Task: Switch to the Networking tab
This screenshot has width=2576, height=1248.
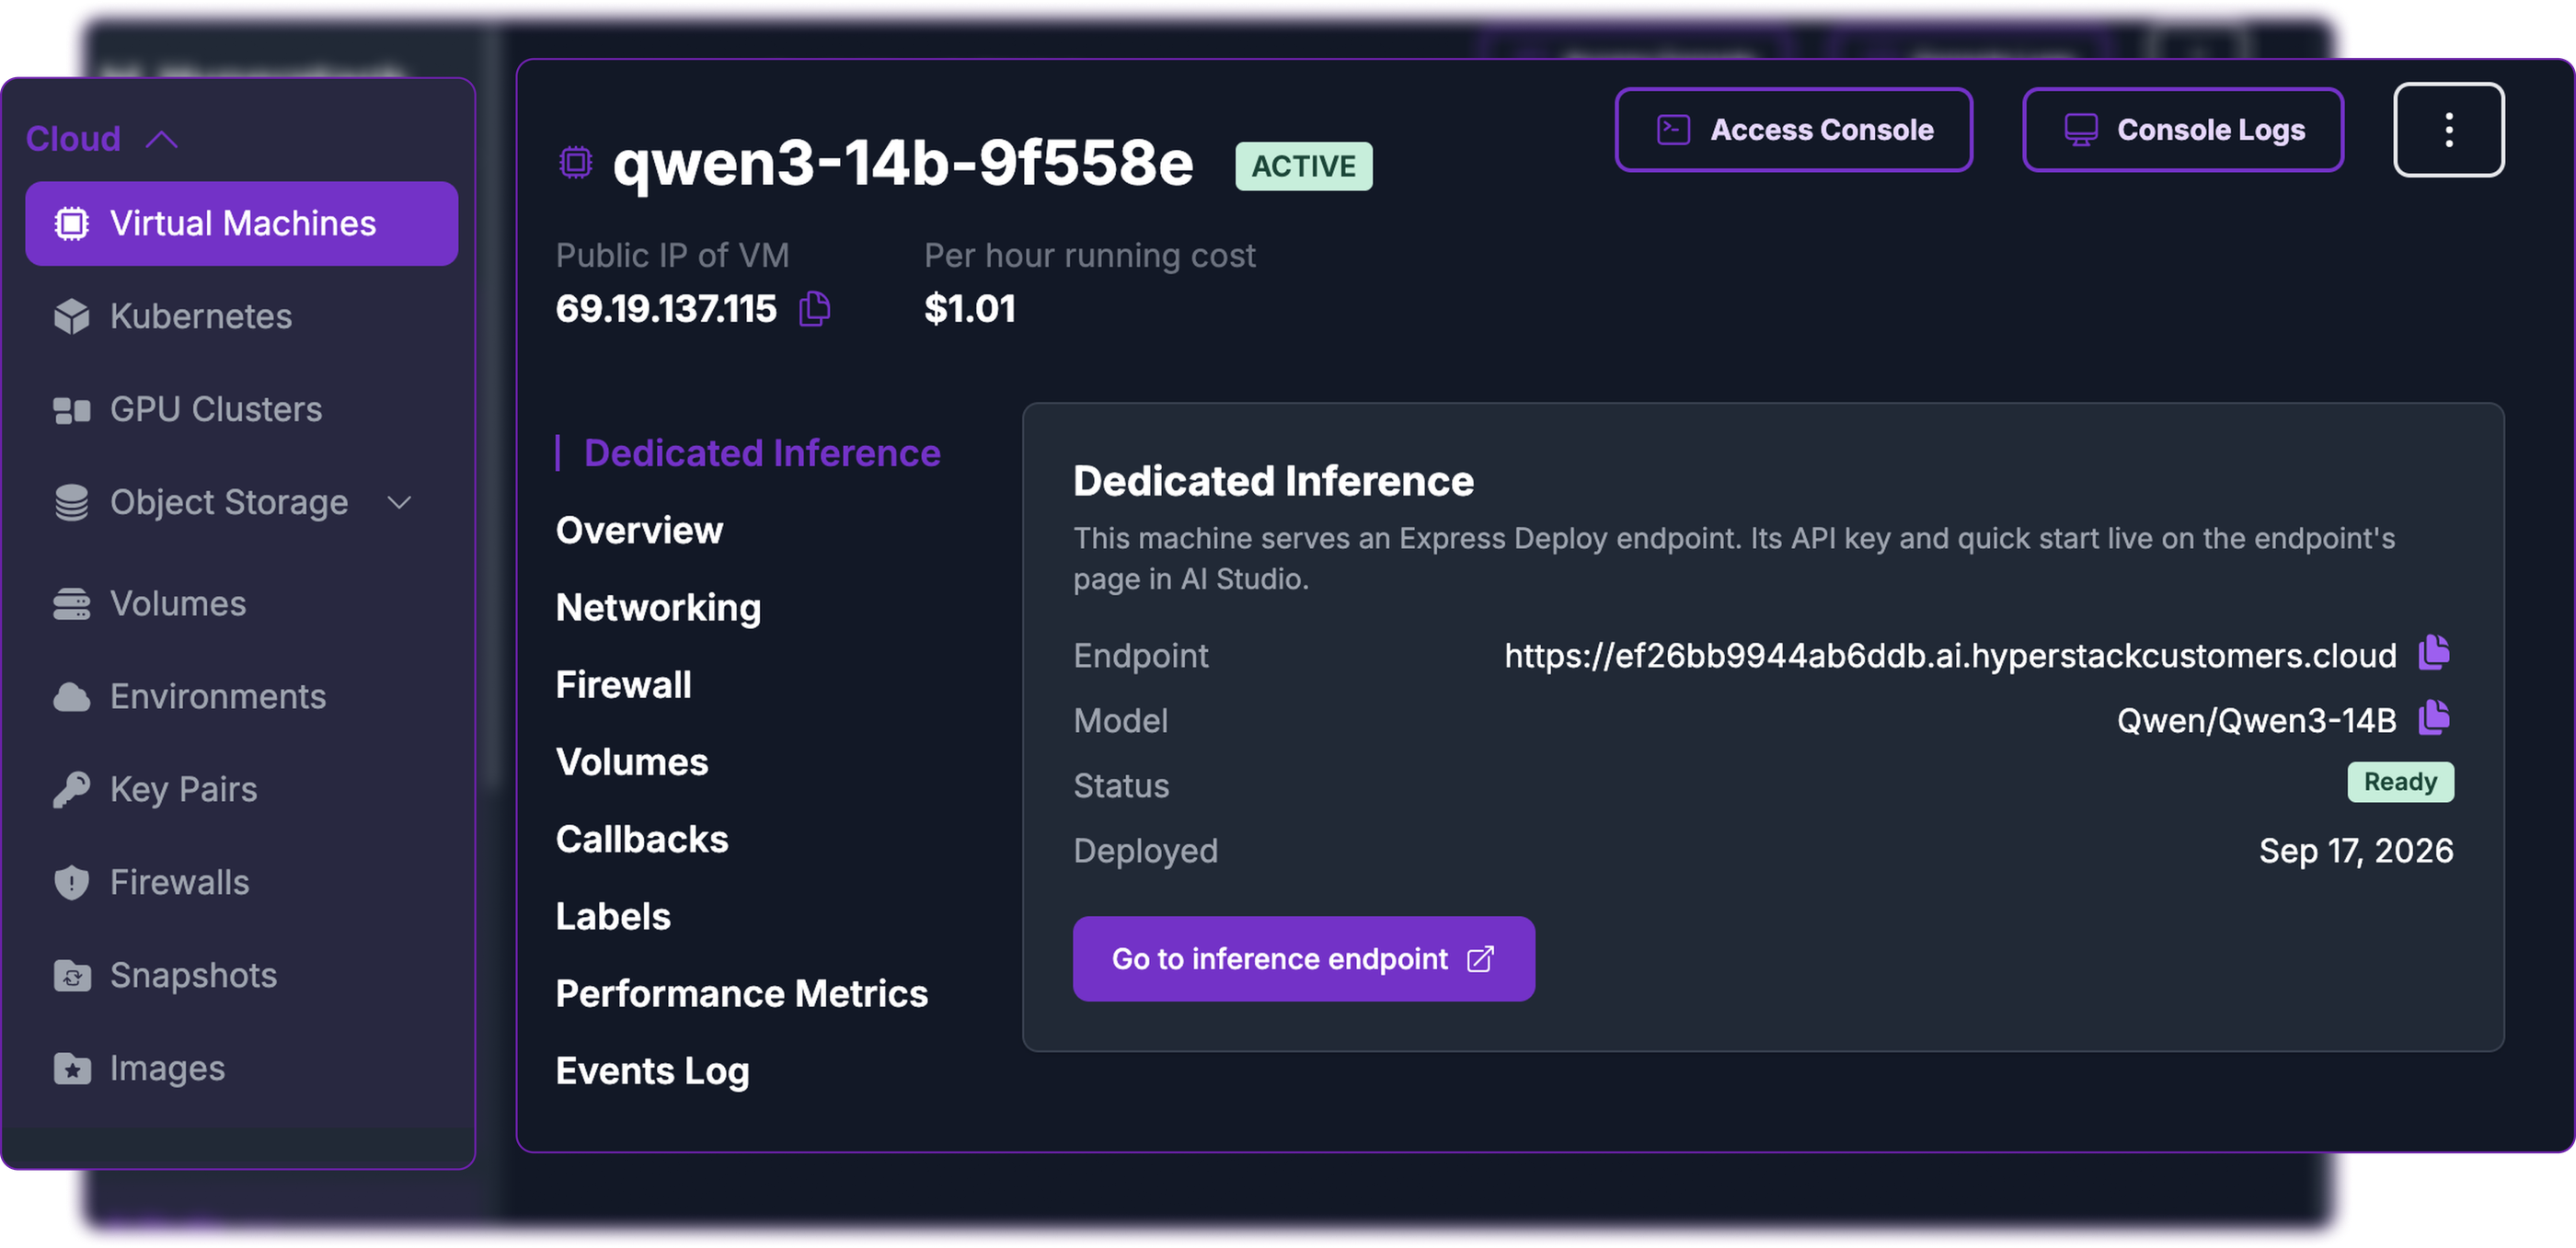Action: [x=658, y=607]
